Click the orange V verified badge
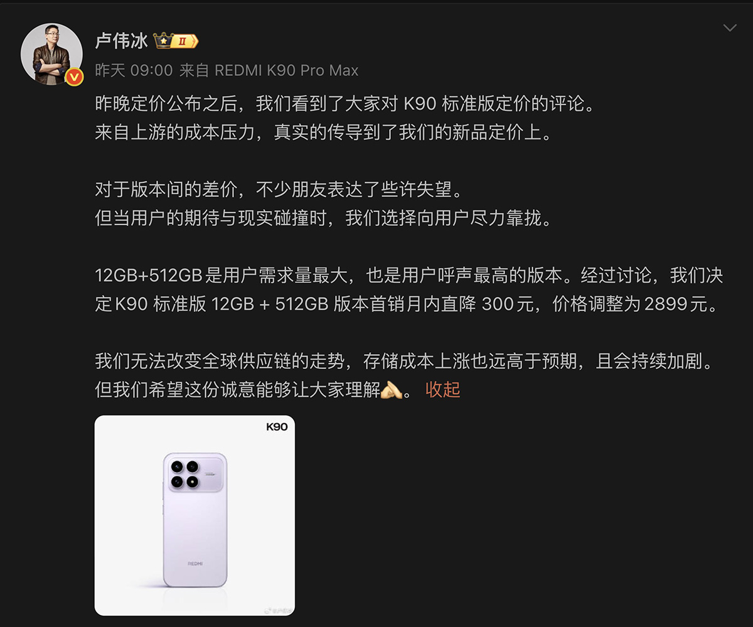The image size is (753, 627). click(x=75, y=77)
